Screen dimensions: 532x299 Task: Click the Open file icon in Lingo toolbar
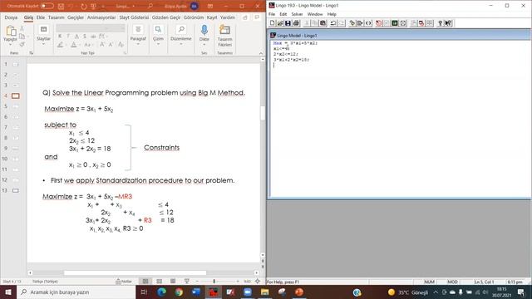coord(280,23)
